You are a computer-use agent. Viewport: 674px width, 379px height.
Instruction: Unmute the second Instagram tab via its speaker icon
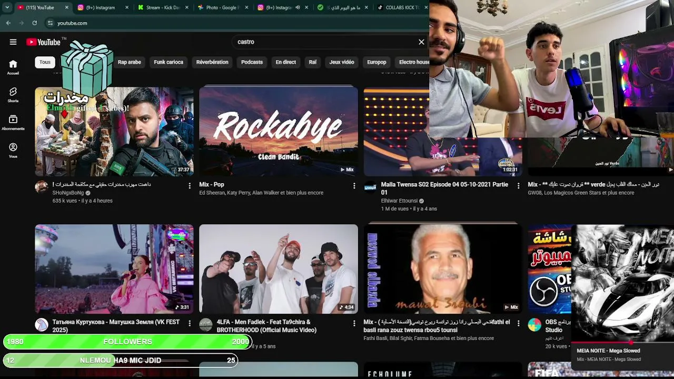tap(298, 7)
